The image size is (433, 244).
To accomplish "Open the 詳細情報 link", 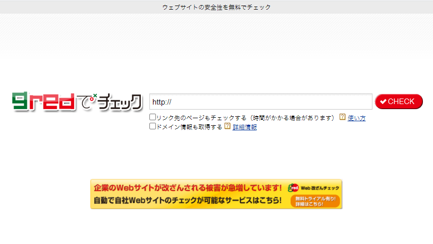I will pyautogui.click(x=245, y=127).
